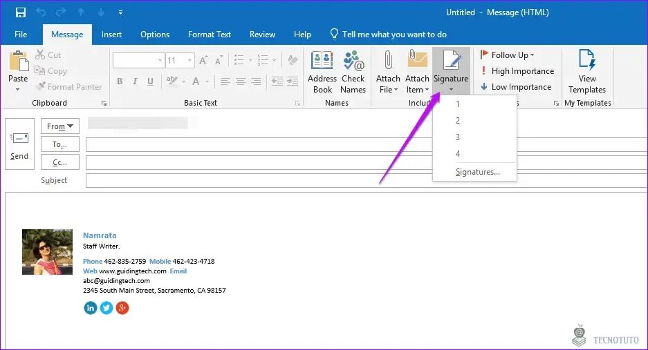Click the Save icon in title bar
This screenshot has width=648, height=350.
[x=20, y=12]
